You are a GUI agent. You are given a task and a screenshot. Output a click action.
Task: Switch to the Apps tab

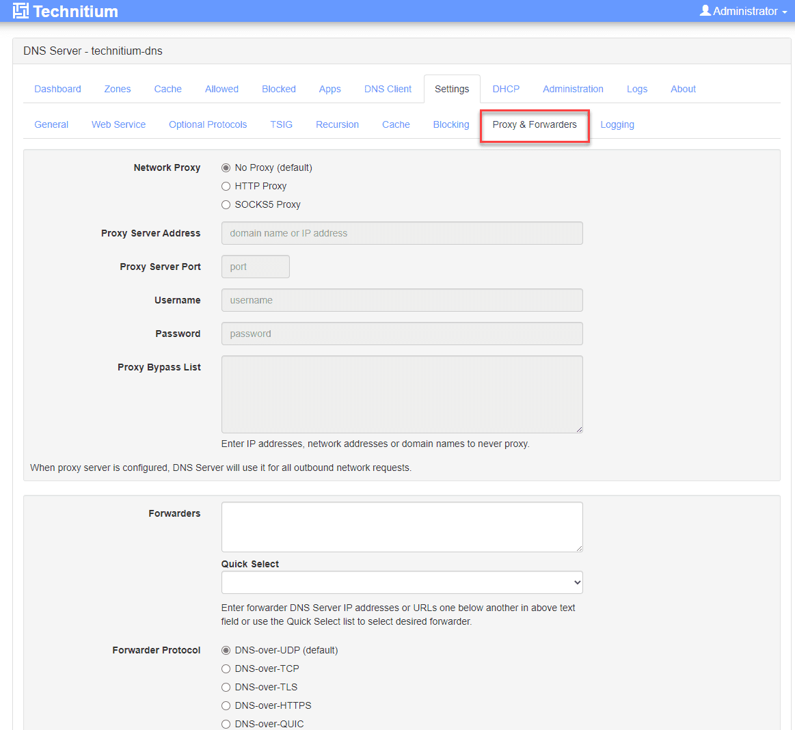pos(329,90)
